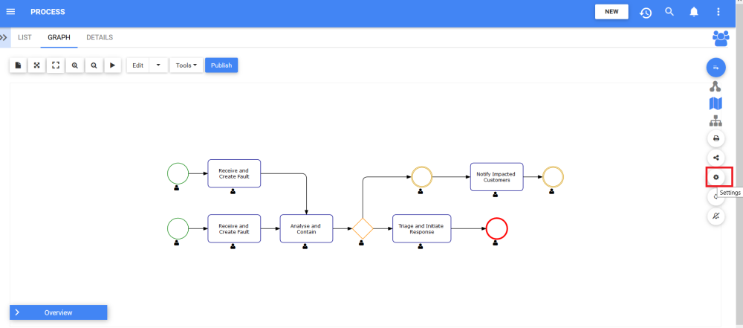Screen dimensions: 743x328
Task: Click the print icon in sidebar
Action: pos(716,138)
